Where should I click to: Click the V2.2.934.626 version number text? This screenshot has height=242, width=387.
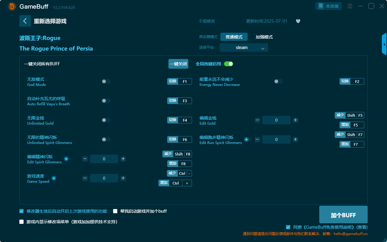[x=64, y=7]
